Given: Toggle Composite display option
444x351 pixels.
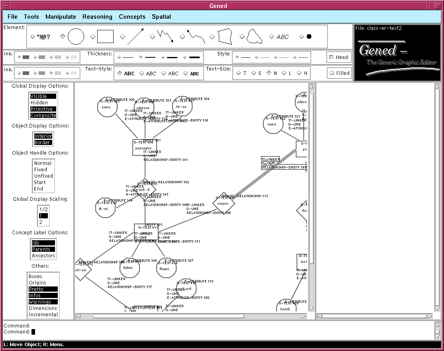Looking at the screenshot, I should point(43,115).
